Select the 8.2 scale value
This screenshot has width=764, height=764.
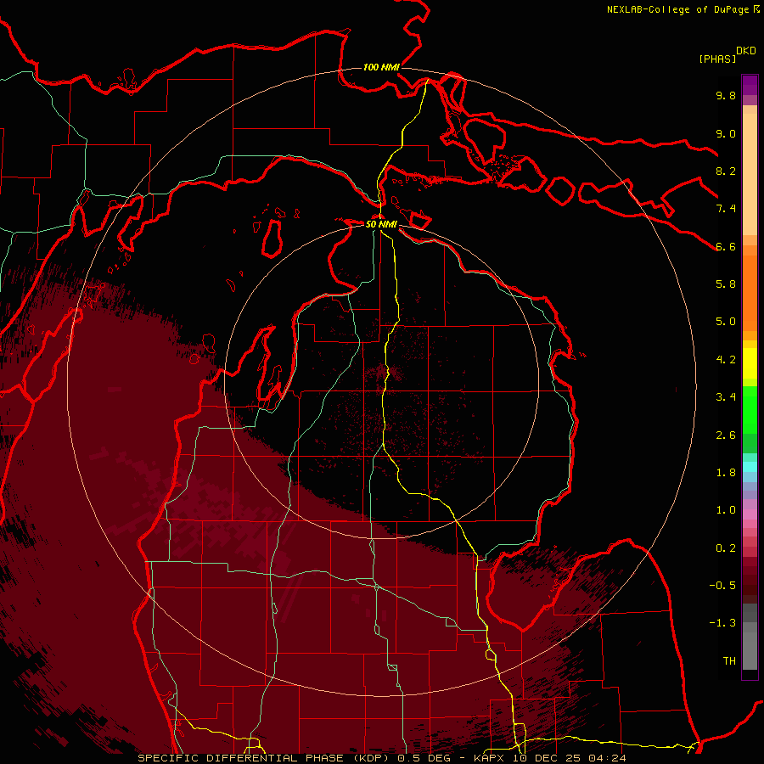click(x=726, y=171)
